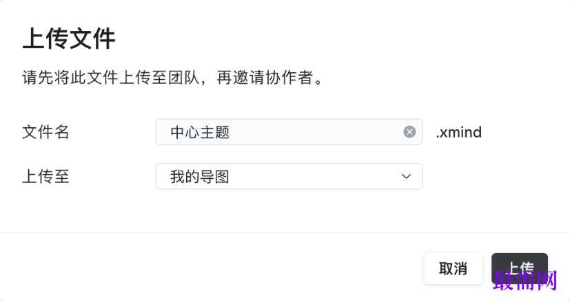Image resolution: width=570 pixels, height=302 pixels.
Task: Click the 文件名 label
Action: [46, 132]
